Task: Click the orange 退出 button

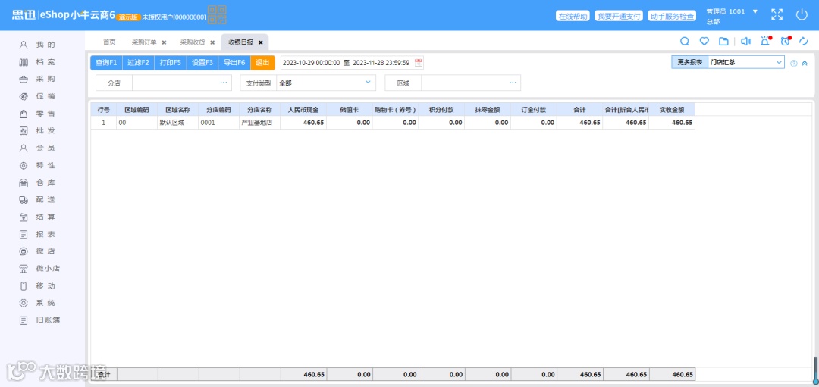Action: [262, 63]
